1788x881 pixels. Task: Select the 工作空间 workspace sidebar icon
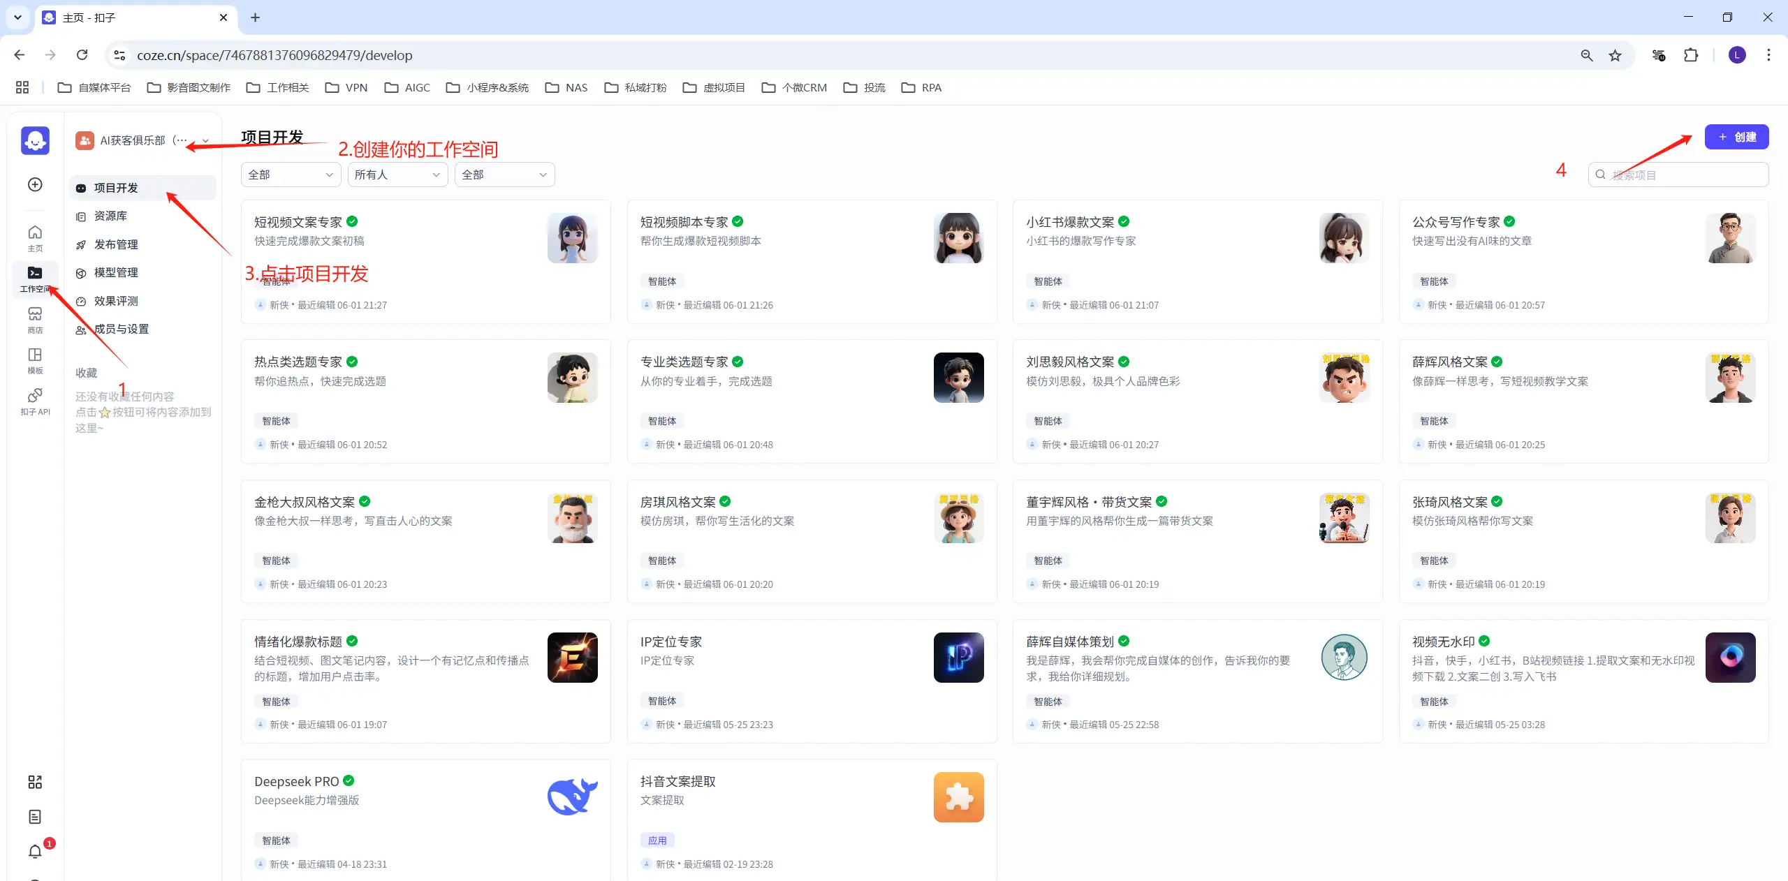click(35, 278)
